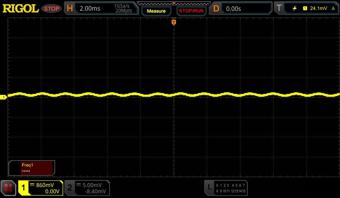Screen dimensions: 340x198
Task: Click the channel 1 ground level marker
Action: (3, 97)
